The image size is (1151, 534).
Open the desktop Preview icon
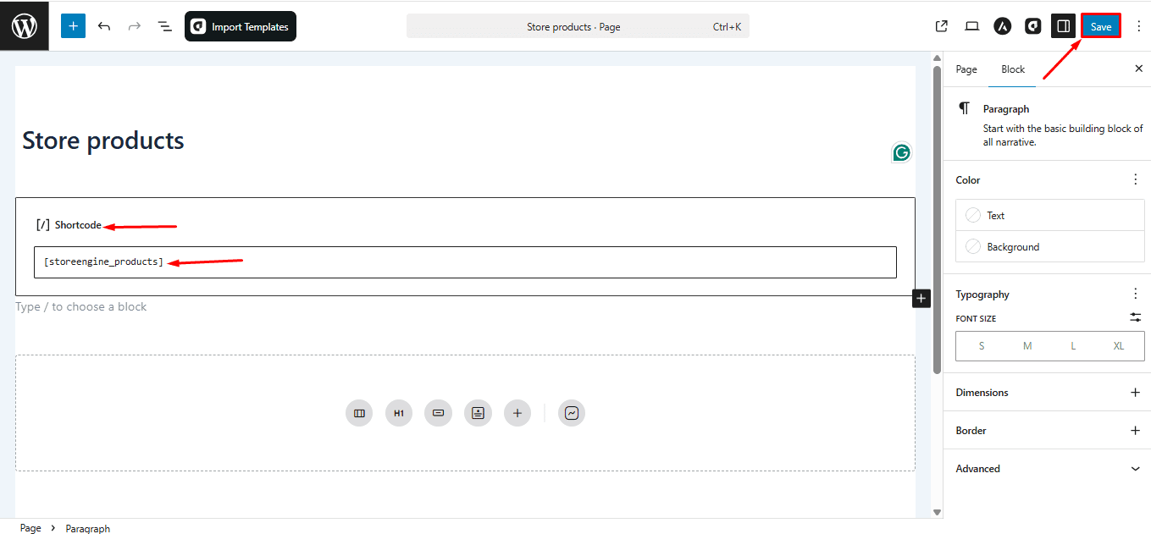(x=971, y=26)
